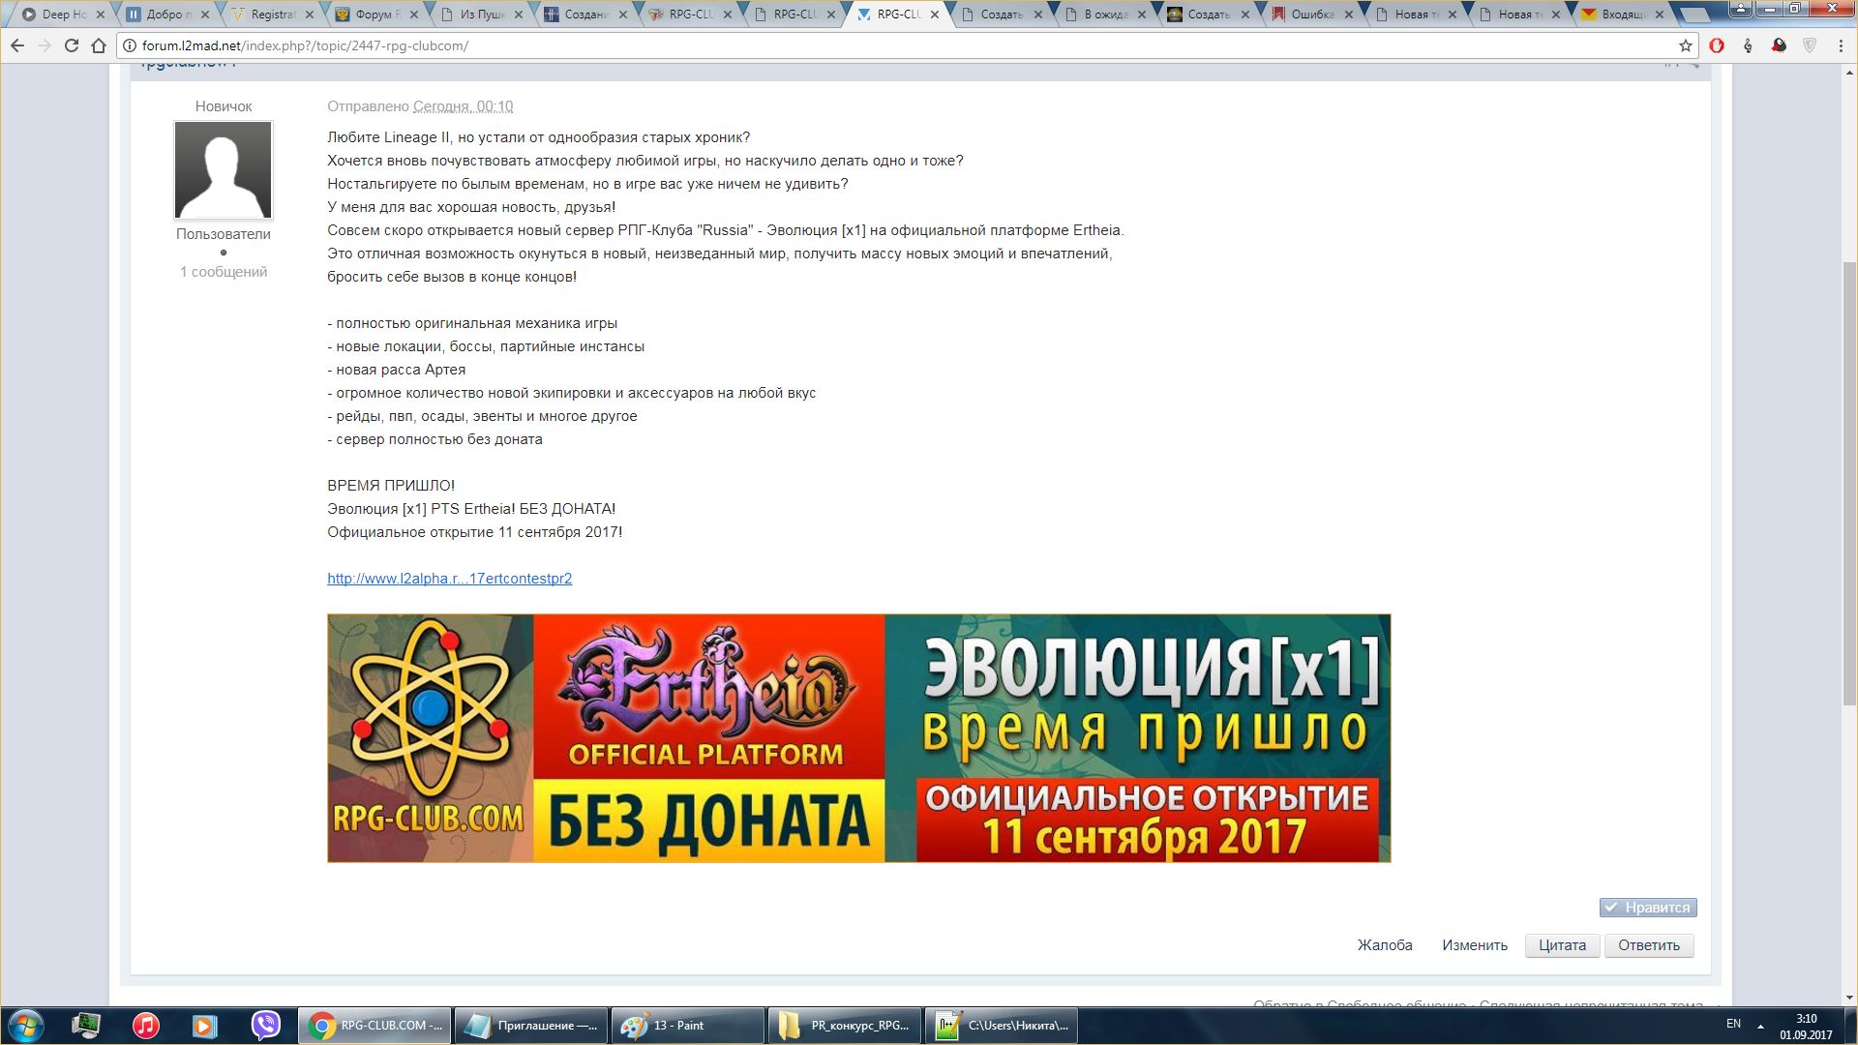This screenshot has width=1858, height=1045.
Task: Switch to the Chrome RPG-CLUB.COM taskbar window
Action: pyautogui.click(x=374, y=1026)
